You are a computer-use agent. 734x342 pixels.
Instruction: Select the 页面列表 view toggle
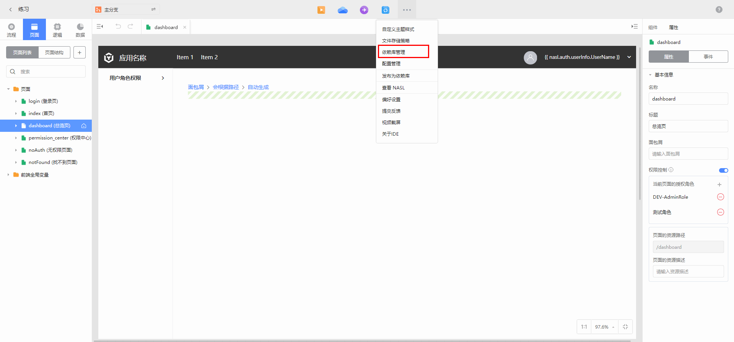23,52
